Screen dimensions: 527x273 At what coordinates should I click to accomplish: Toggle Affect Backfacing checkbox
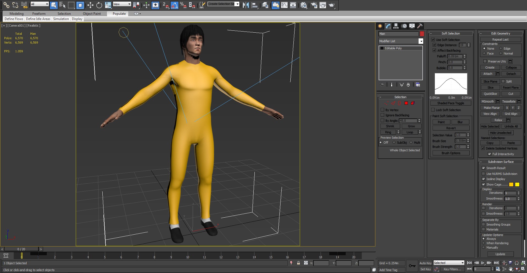click(x=434, y=50)
